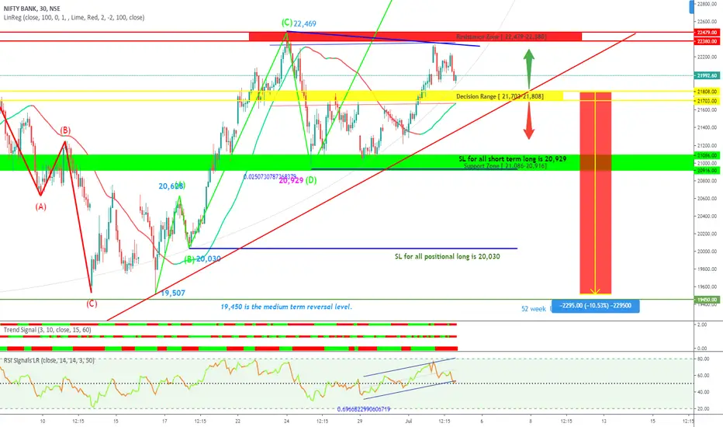Viewport: 723px width, 427px height.
Task: Click the 22380.00 red price label on the axis
Action: tap(707, 41)
